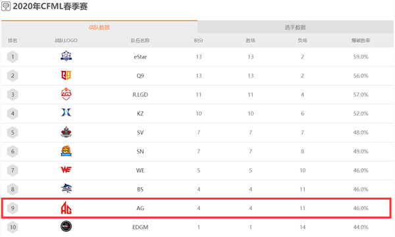This screenshot has height=237, width=395.
Task: Click the Q9 team logo
Action: 66,75
